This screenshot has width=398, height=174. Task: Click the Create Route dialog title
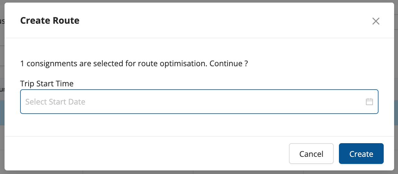(x=50, y=21)
